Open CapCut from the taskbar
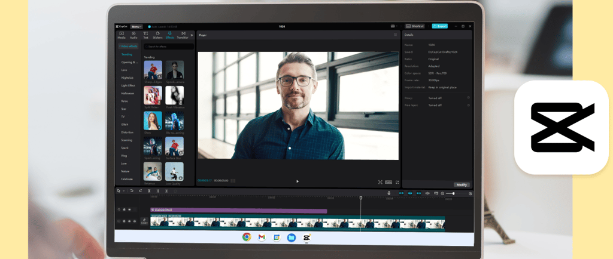Screen dimensions: 613x259 point(306,238)
